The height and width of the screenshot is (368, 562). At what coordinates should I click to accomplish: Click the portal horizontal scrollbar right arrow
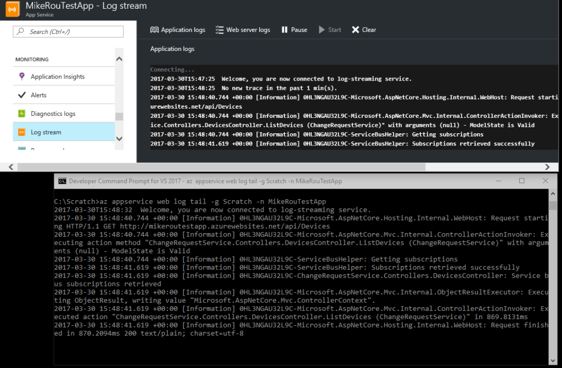coord(547,167)
